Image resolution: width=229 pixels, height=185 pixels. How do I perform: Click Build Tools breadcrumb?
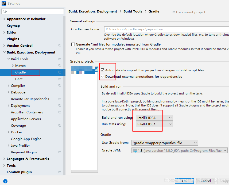133,11
